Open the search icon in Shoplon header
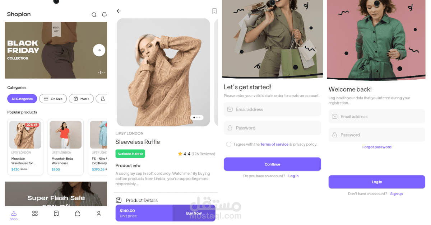The height and width of the screenshot is (225, 431). [x=94, y=14]
